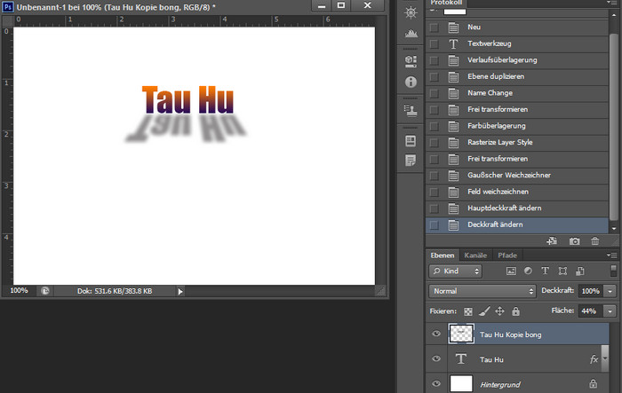Click the Hintergrund layer thumbnail
This screenshot has width=622, height=393.
click(x=461, y=383)
